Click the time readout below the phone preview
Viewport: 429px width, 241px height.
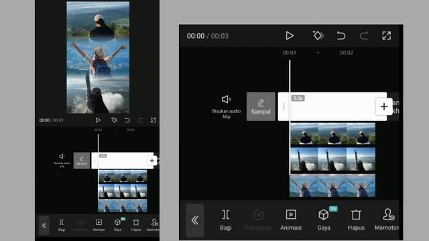point(51,120)
